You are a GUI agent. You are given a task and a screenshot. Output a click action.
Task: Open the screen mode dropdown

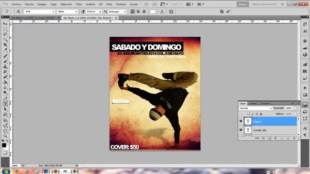click(201, 4)
